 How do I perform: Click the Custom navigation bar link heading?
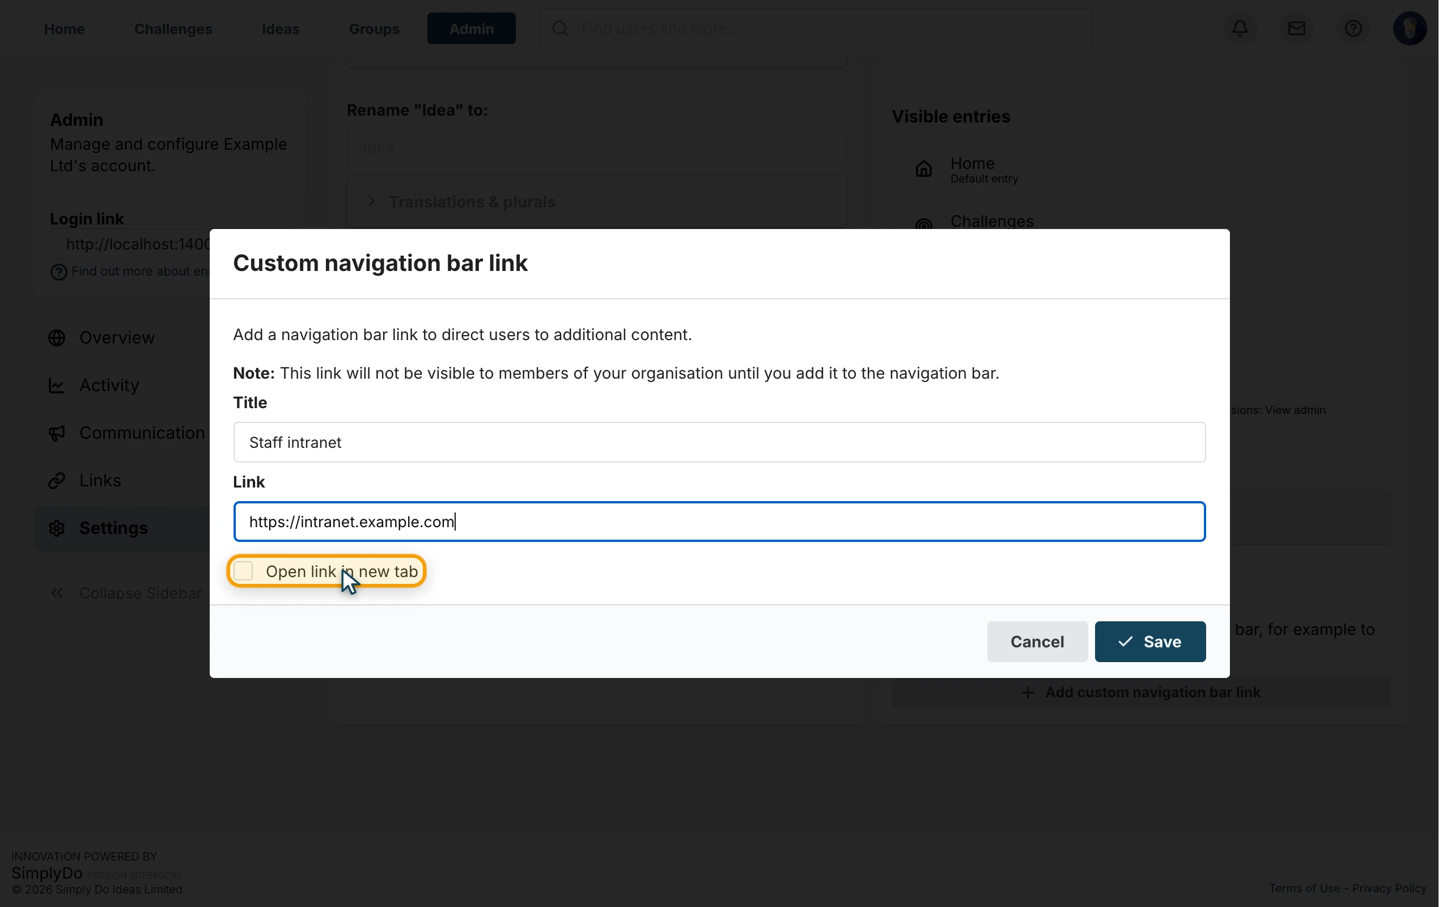click(x=380, y=264)
